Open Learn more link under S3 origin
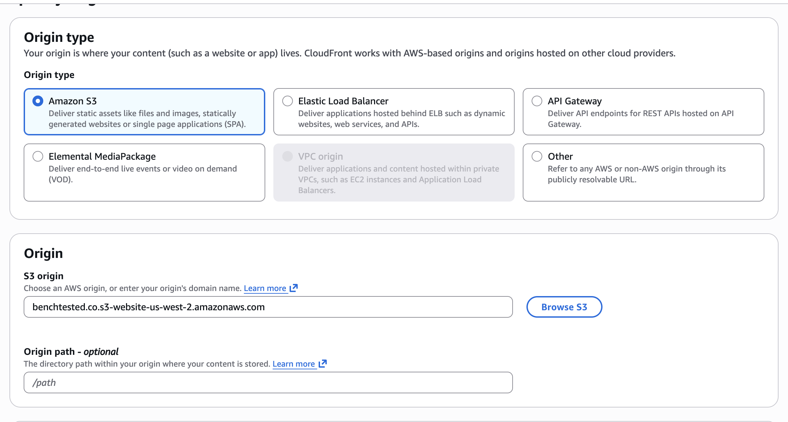The height and width of the screenshot is (422, 788). click(x=265, y=288)
